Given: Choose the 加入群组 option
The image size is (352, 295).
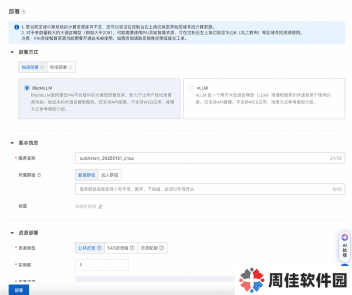Looking at the screenshot, I should 110,175.
